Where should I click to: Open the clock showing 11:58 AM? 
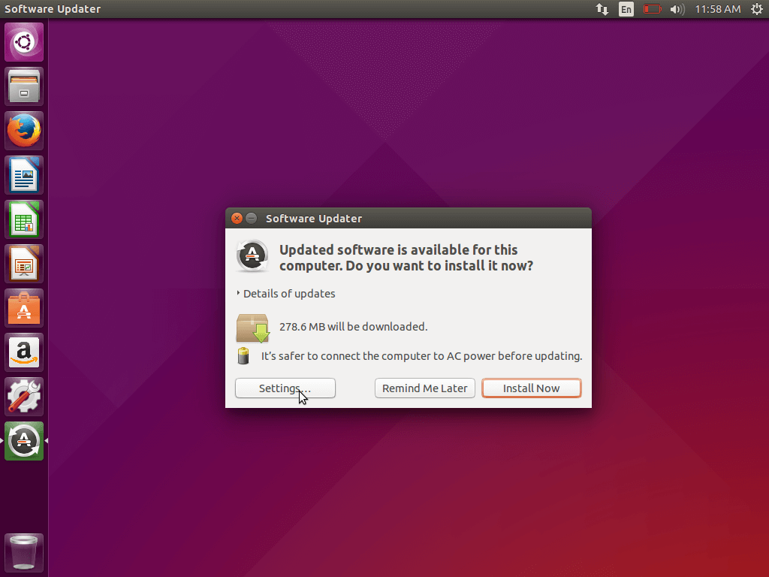(x=717, y=9)
